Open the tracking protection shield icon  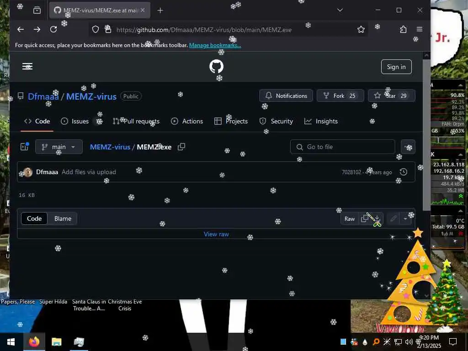tap(95, 29)
